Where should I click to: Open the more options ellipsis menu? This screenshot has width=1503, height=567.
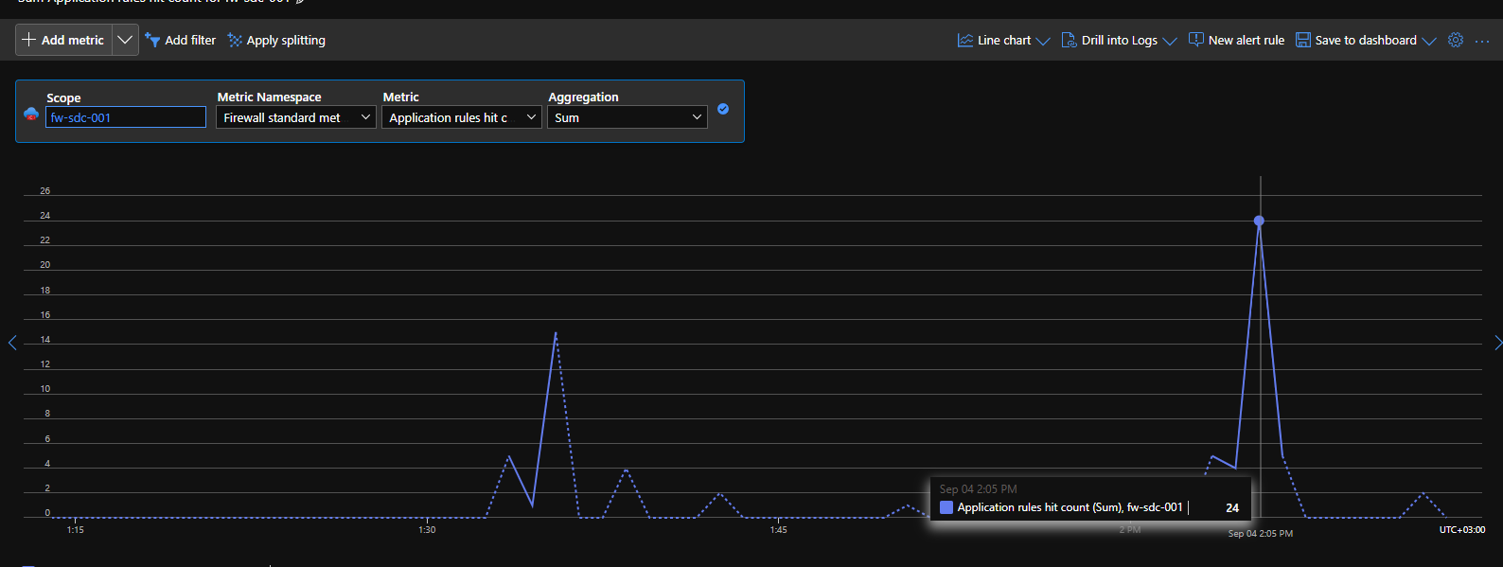click(1482, 41)
